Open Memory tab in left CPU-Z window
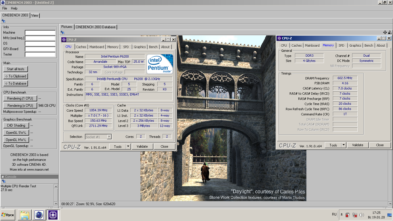Viewport: 393px width, 221px height. tap(113, 47)
